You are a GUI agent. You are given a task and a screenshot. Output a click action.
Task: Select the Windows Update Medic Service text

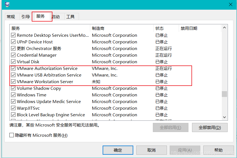click(x=49, y=102)
